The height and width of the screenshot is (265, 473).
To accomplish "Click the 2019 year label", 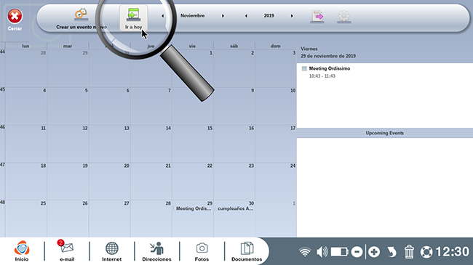I will point(269,16).
